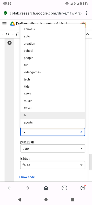Select the 'animals' option in the list
Viewport: 92px width, 205px height.
point(53,29)
